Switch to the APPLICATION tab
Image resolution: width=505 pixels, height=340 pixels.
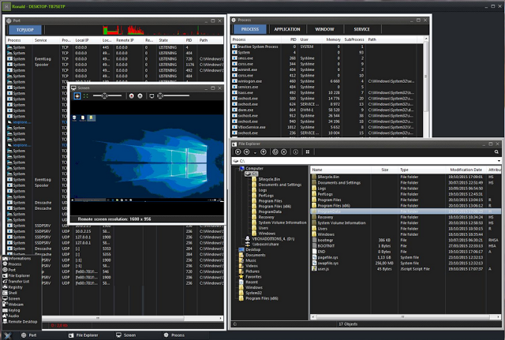pos(286,28)
